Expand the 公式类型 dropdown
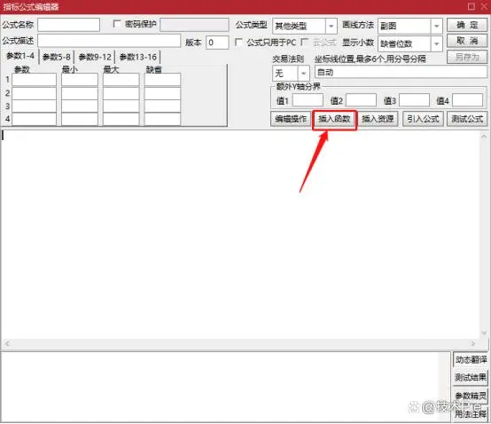Image resolution: width=491 pixels, height=424 pixels. click(x=331, y=26)
